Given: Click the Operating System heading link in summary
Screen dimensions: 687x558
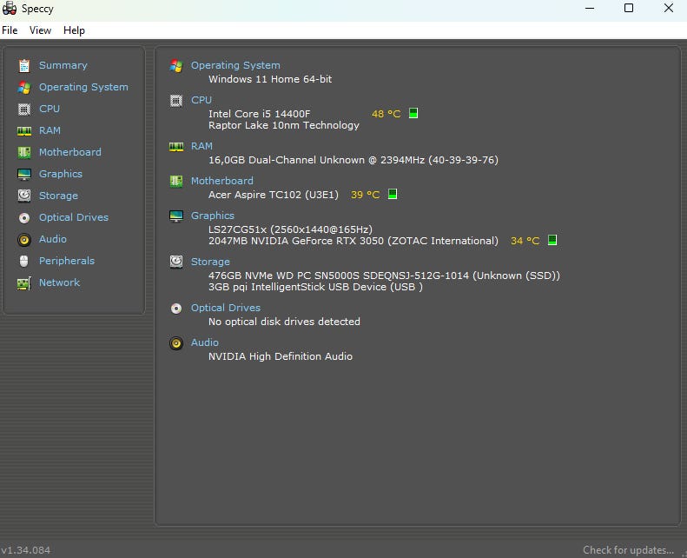Looking at the screenshot, I should point(235,65).
